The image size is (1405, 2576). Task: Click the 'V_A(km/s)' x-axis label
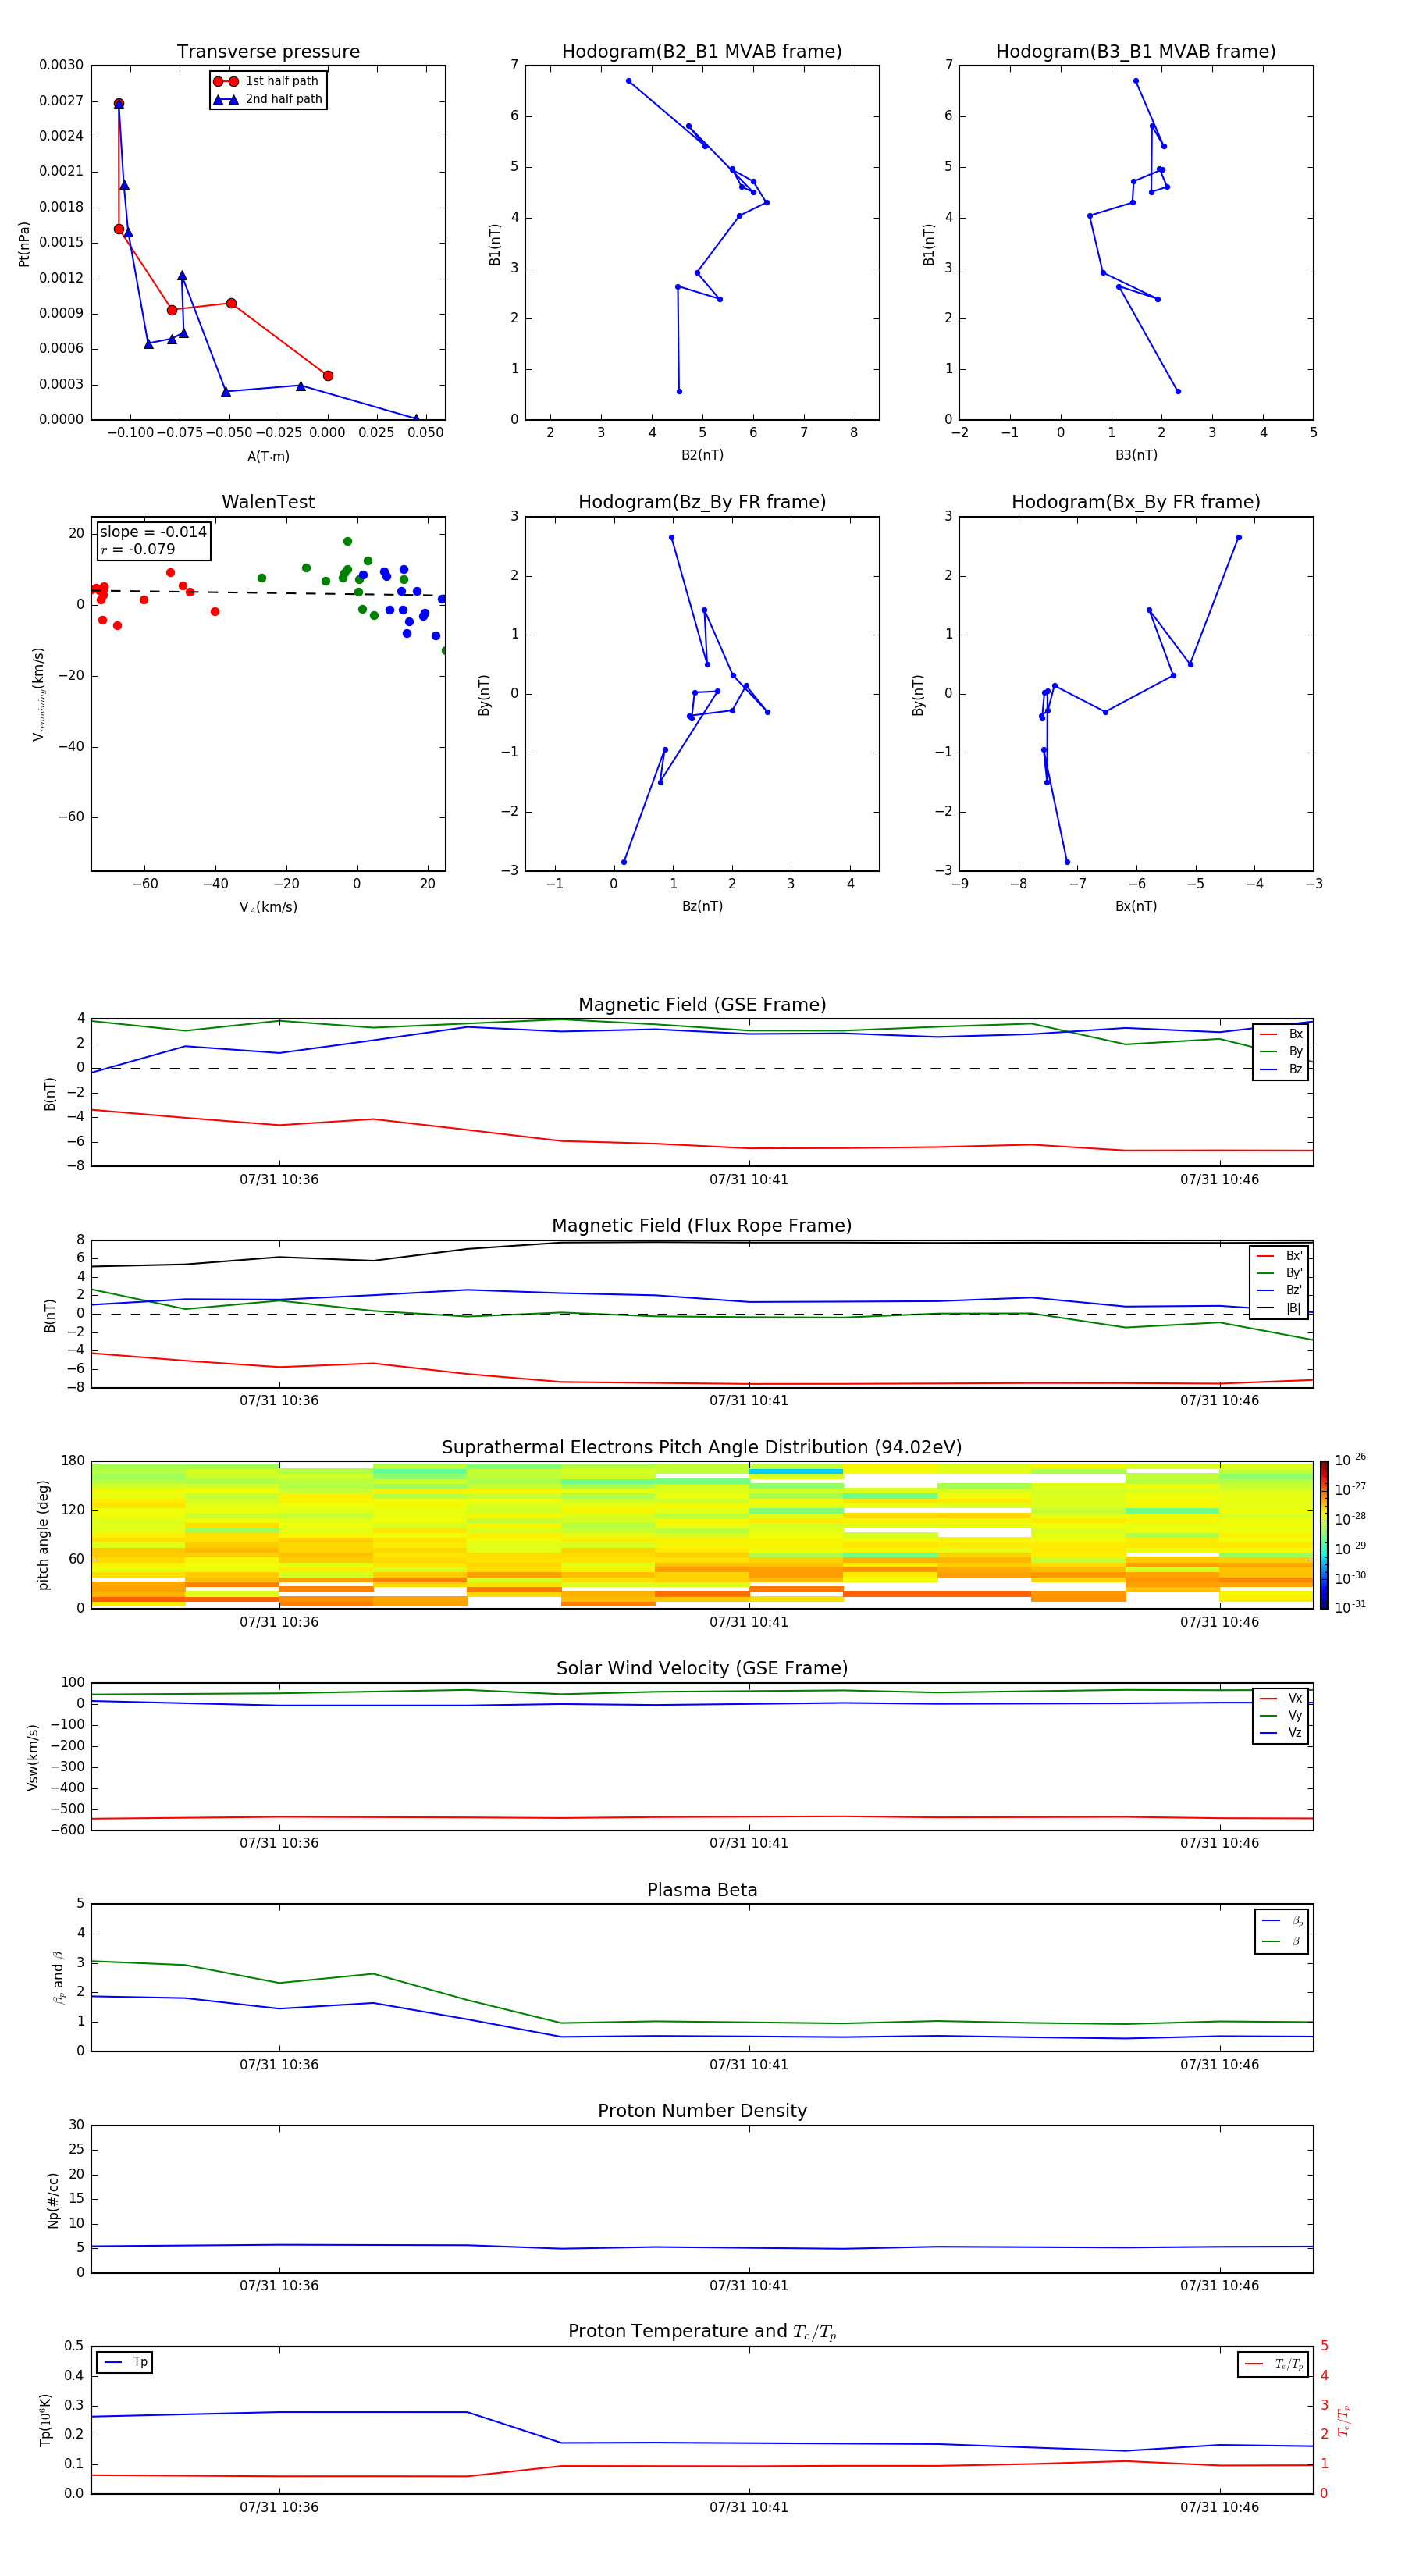(x=268, y=907)
